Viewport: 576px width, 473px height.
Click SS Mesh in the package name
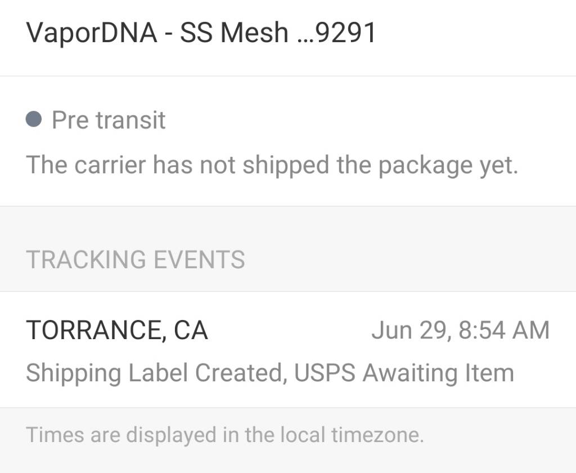click(234, 33)
